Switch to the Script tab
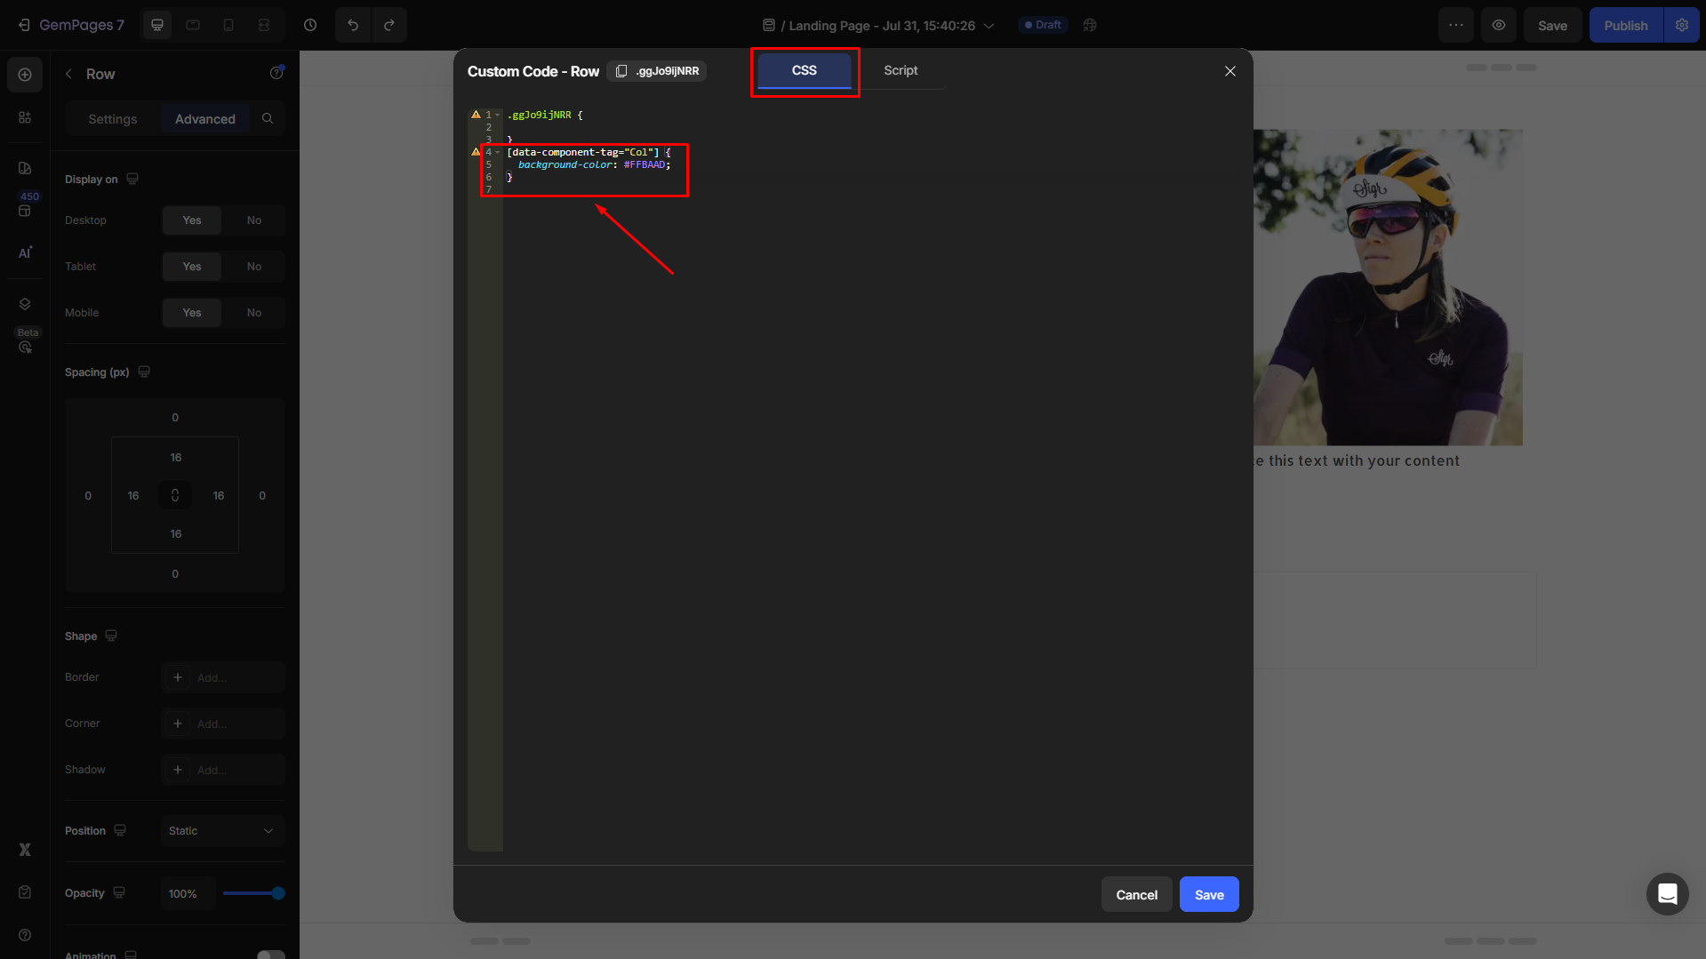 coord(900,70)
